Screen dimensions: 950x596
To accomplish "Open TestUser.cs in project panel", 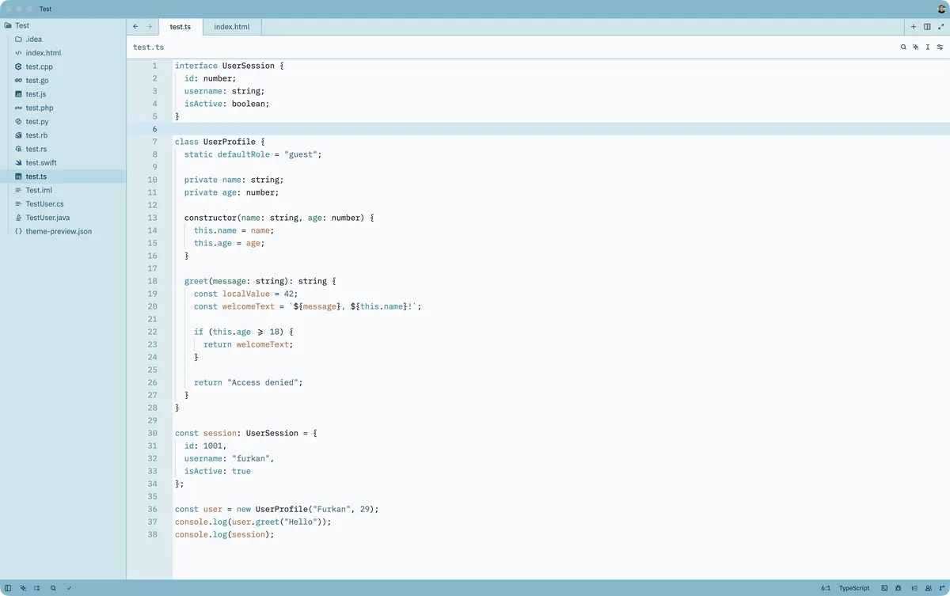I will point(63,203).
